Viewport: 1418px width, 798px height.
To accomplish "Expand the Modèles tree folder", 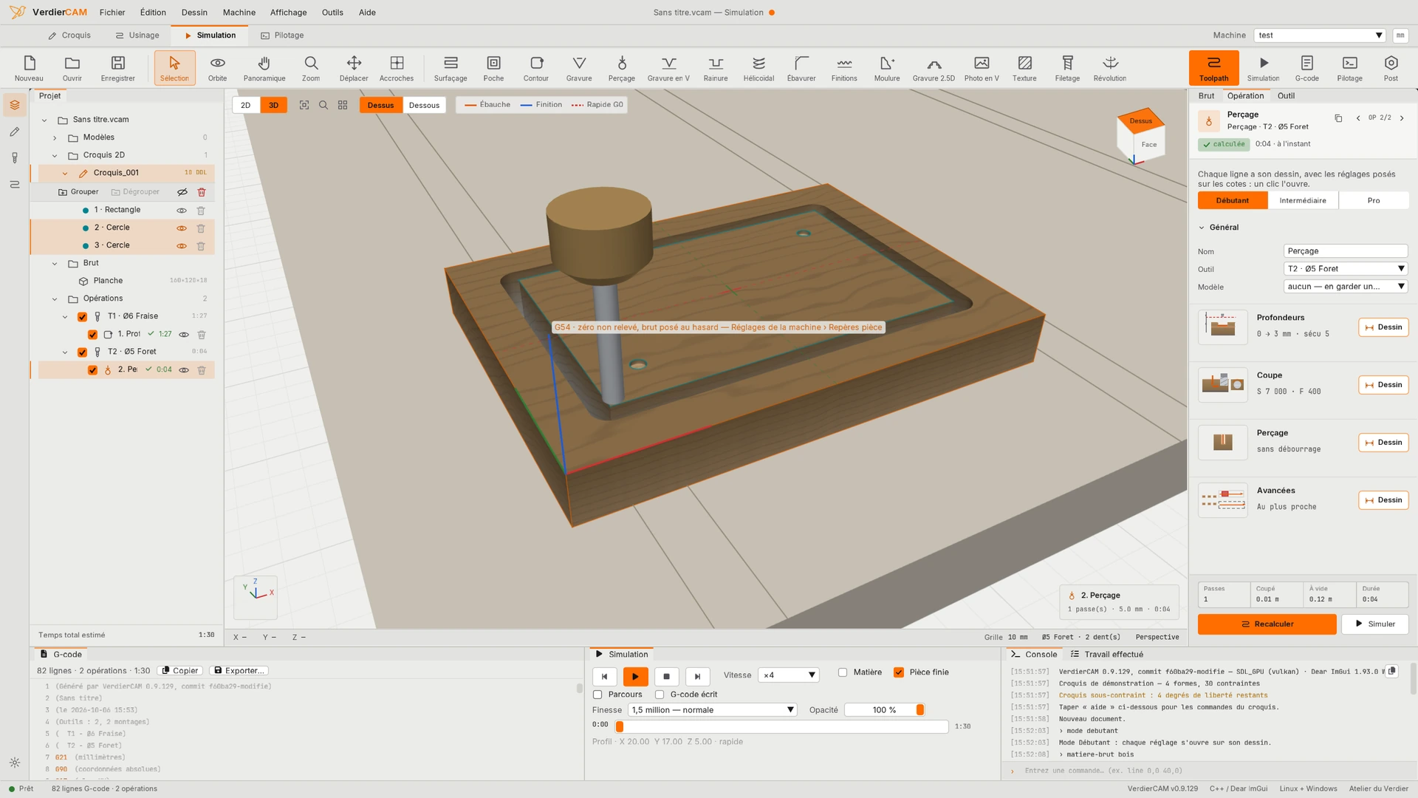I will click(55, 137).
